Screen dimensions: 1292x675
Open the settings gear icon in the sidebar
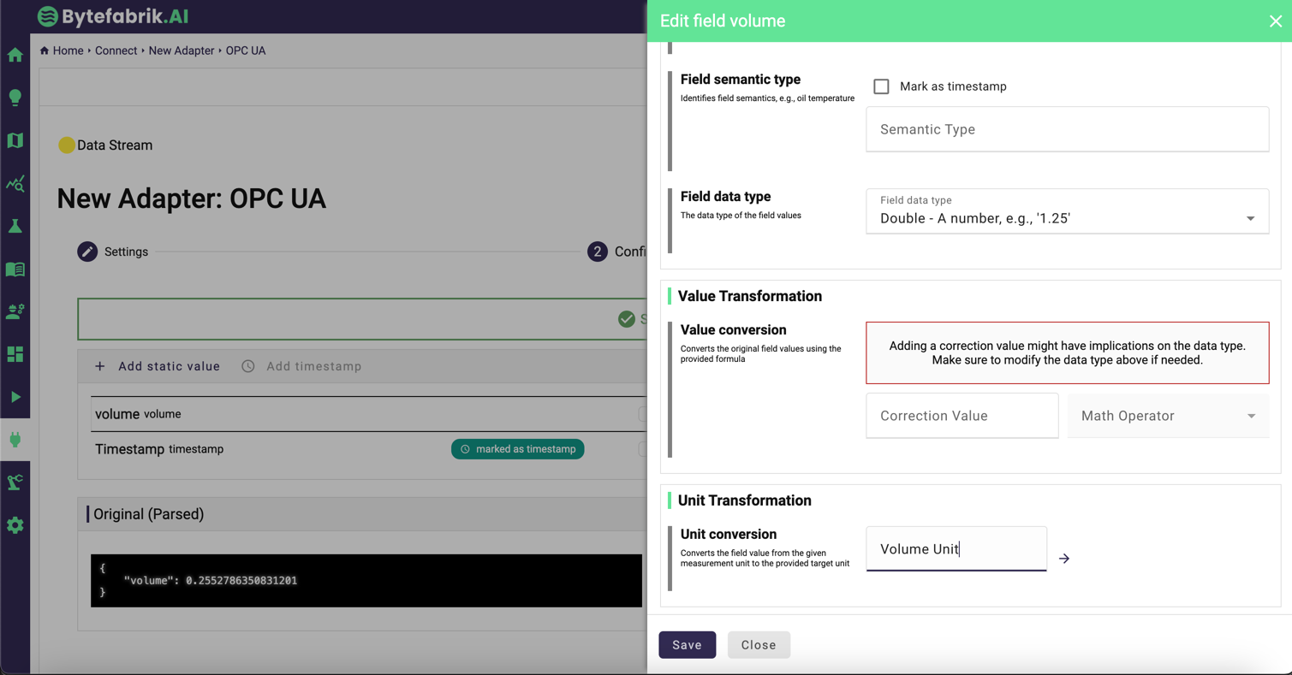pyautogui.click(x=15, y=525)
